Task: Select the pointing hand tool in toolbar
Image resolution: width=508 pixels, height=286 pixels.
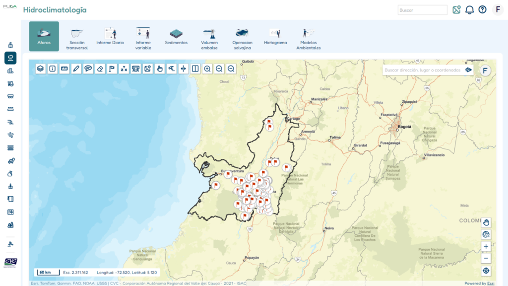Action: [x=160, y=69]
